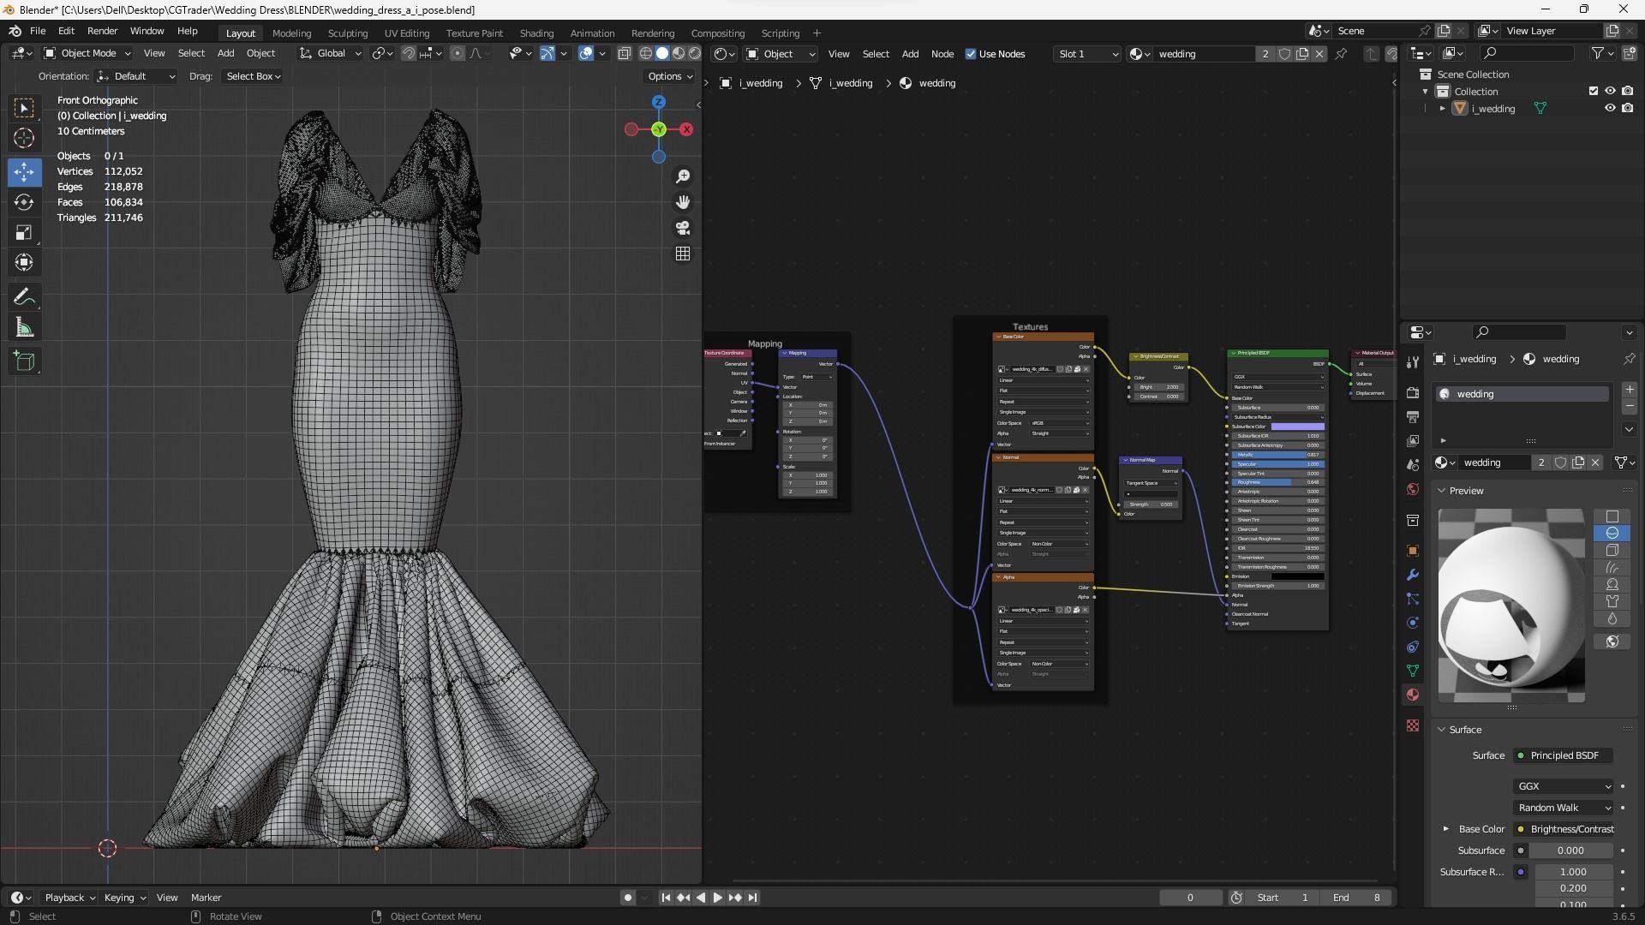The image size is (1645, 925).
Task: Toggle snapping magnet
Action: coord(409,53)
